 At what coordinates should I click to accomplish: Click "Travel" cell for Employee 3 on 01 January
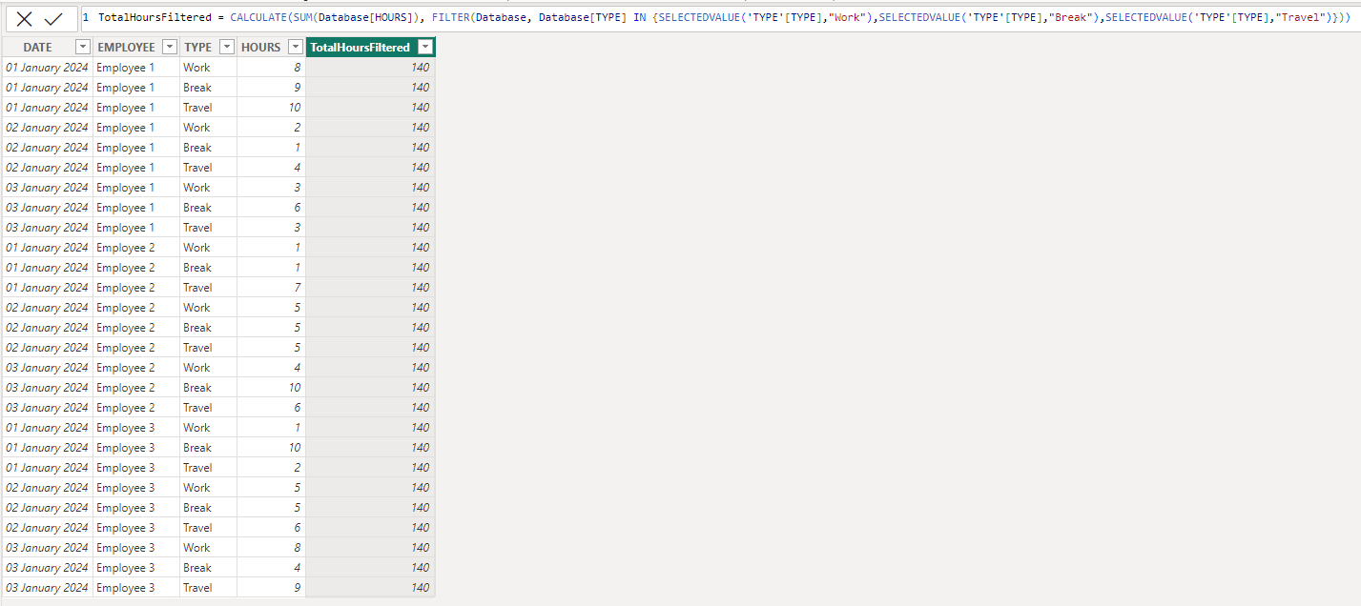209,468
